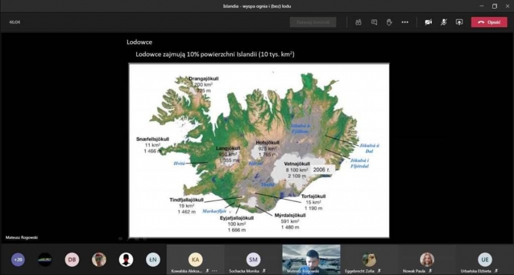514x275 pixels.
Task: Select Nowak Paula's participant tile
Action: [x=427, y=259]
